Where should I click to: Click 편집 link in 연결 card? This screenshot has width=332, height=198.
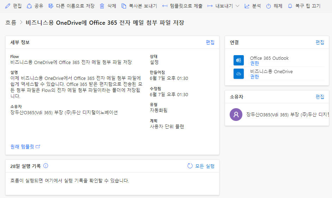click(320, 42)
